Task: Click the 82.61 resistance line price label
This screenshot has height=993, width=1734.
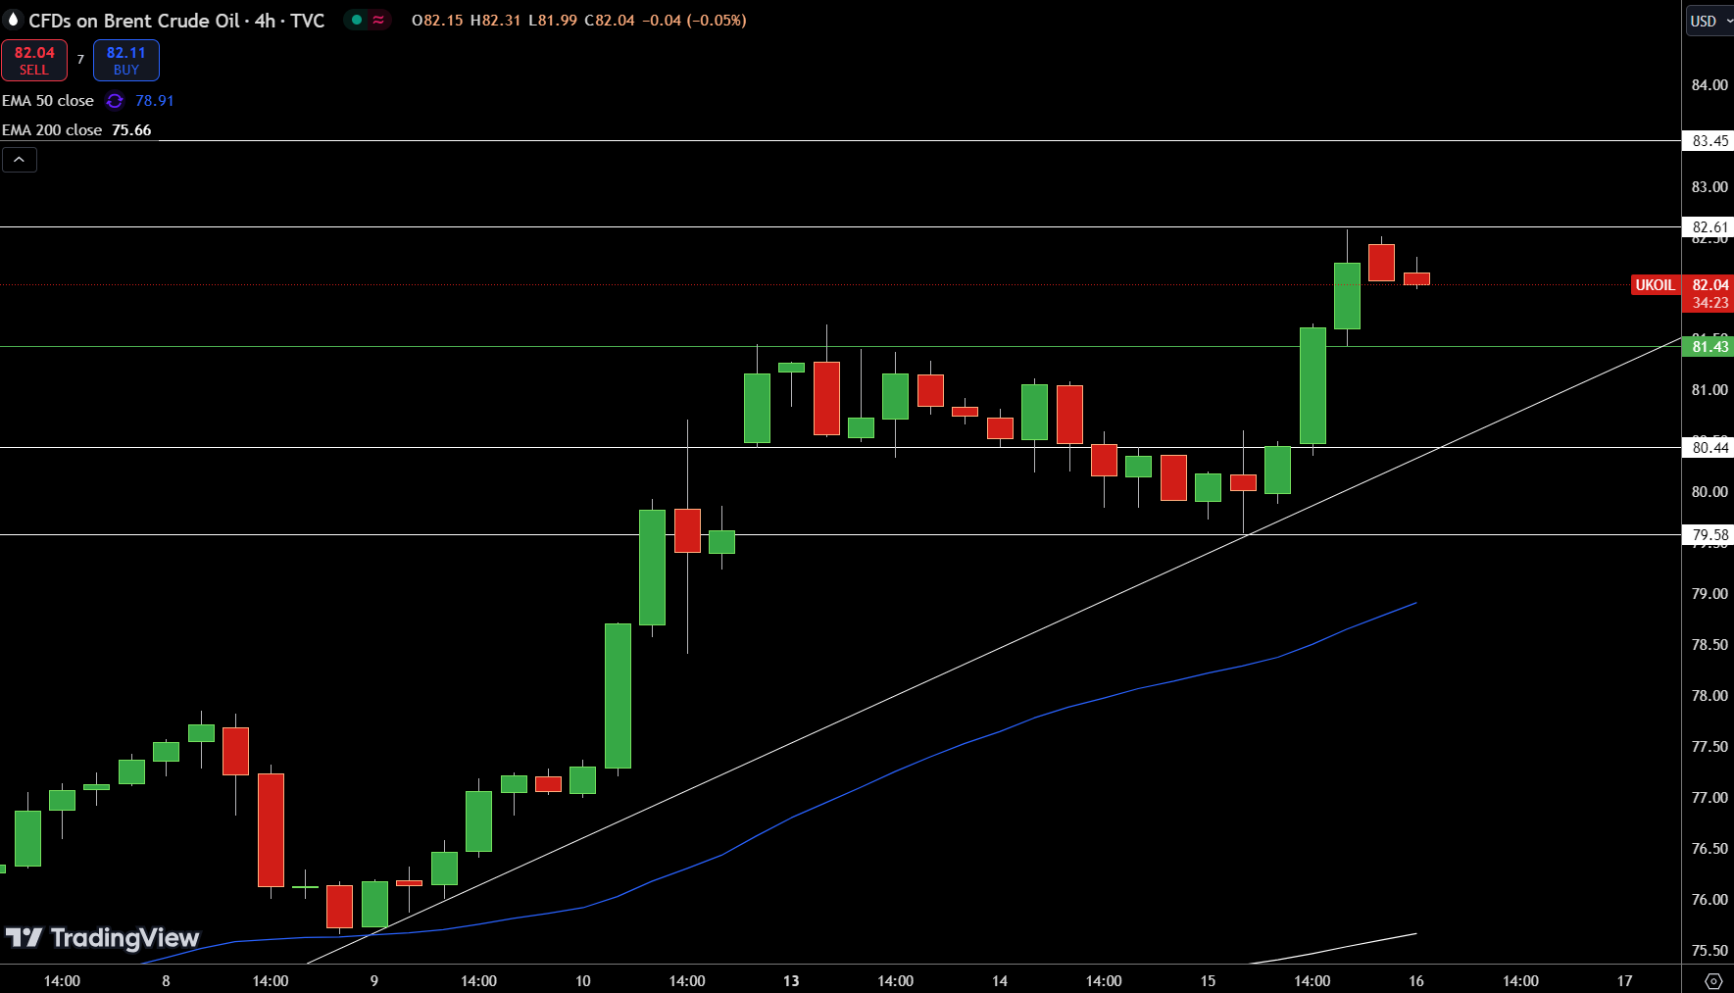Action: (x=1709, y=227)
